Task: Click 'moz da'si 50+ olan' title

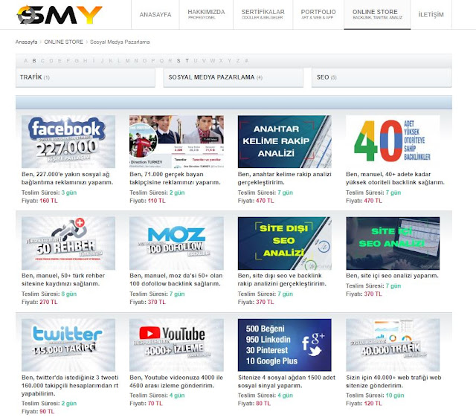Action: [x=176, y=280]
